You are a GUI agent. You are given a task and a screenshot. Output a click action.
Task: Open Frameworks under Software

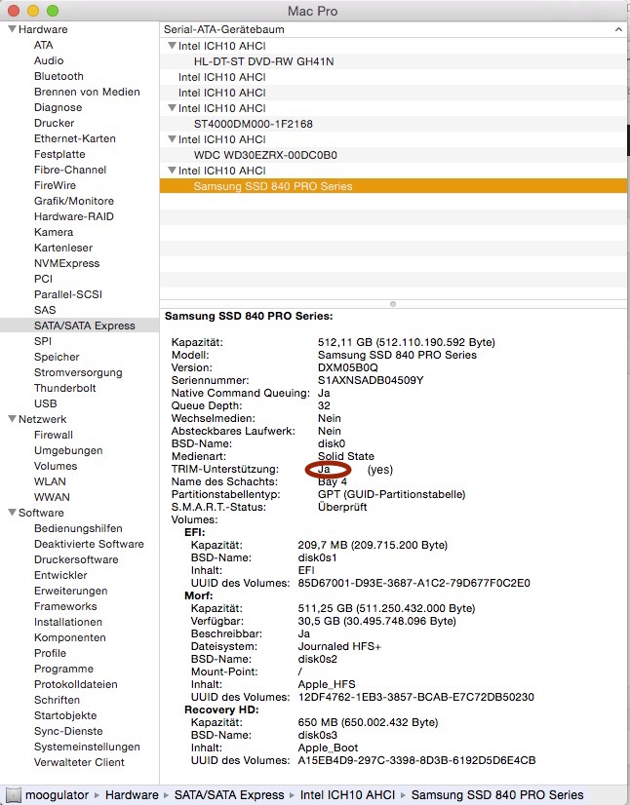[x=65, y=606]
